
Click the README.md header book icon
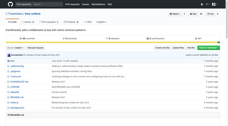pyautogui.click(x=9, y=115)
